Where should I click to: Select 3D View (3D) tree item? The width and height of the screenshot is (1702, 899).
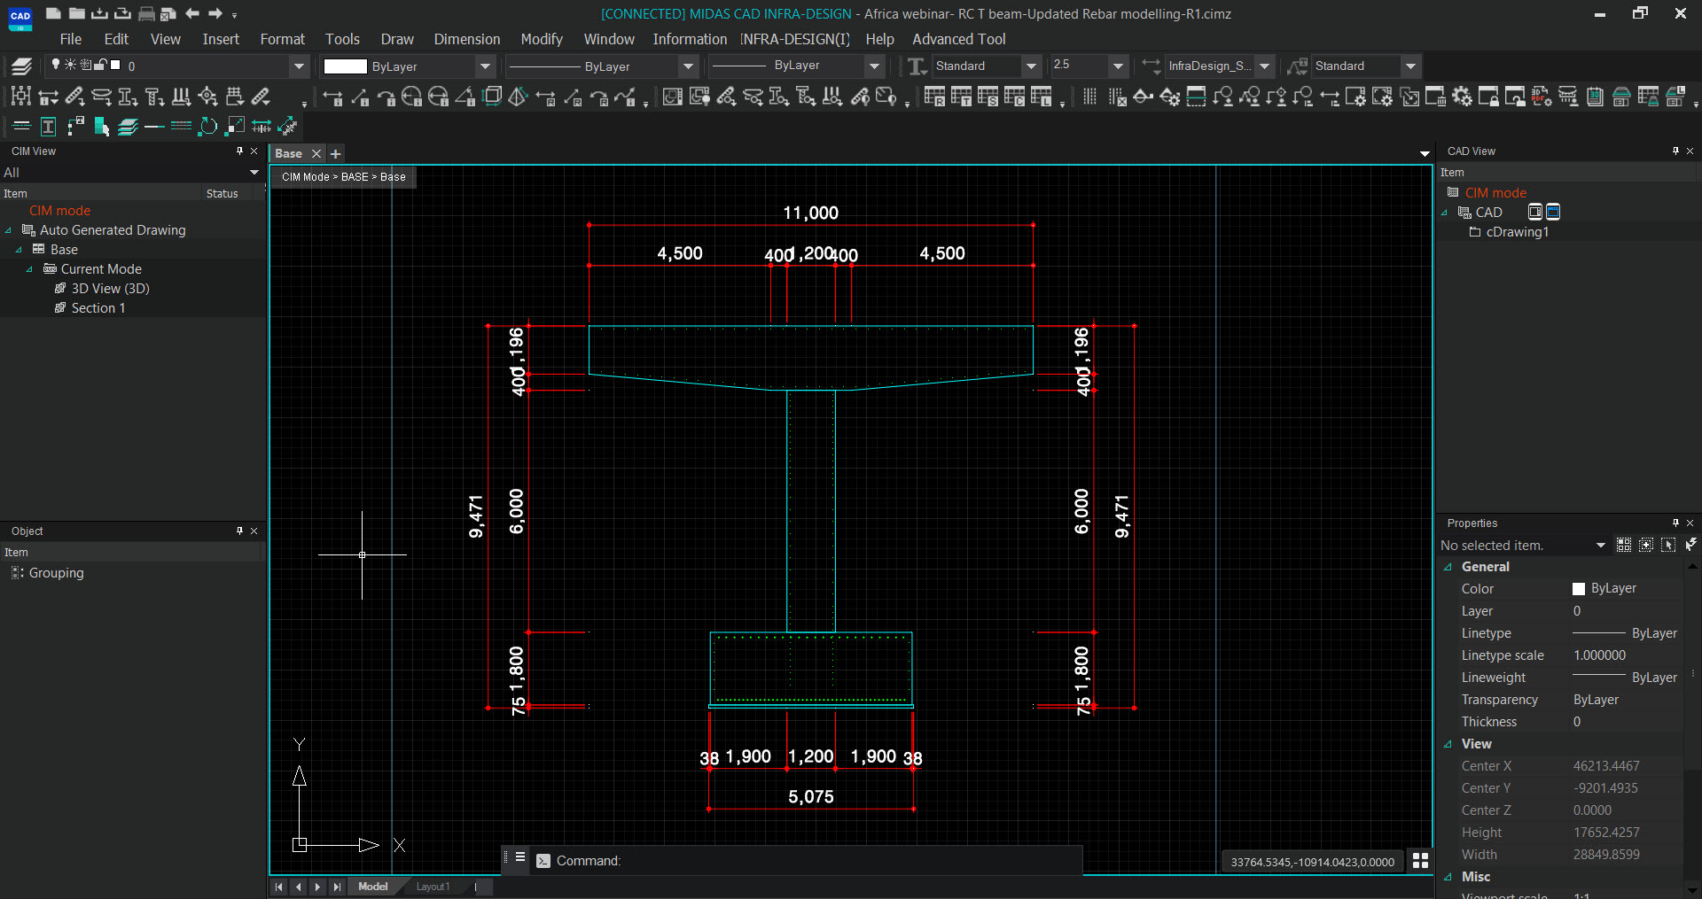110,289
